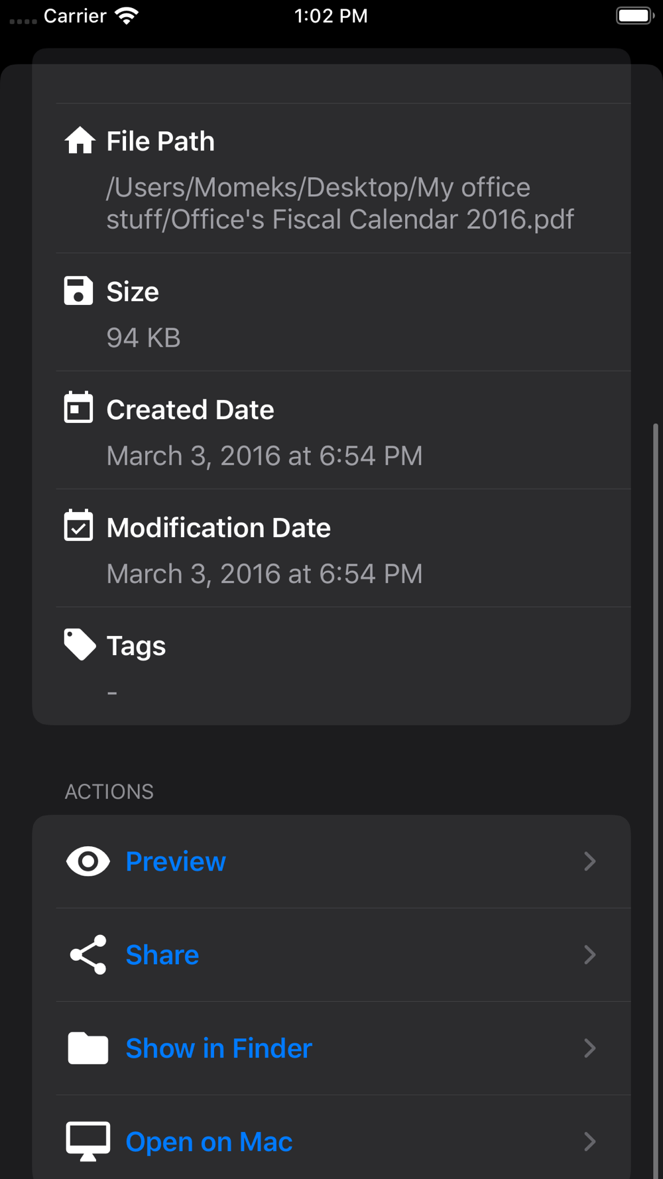Select Show in Finder action
The width and height of the screenshot is (663, 1179).
pos(219,1048)
